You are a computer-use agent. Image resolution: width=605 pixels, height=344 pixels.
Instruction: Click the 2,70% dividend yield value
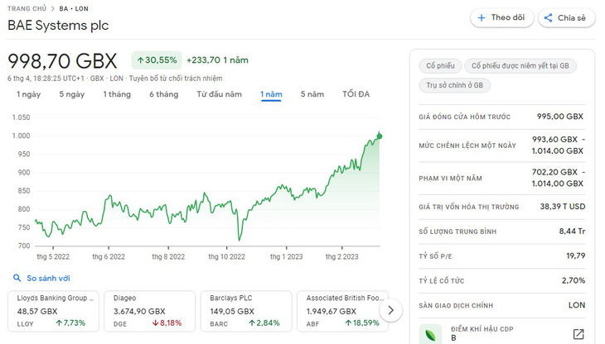[574, 280]
